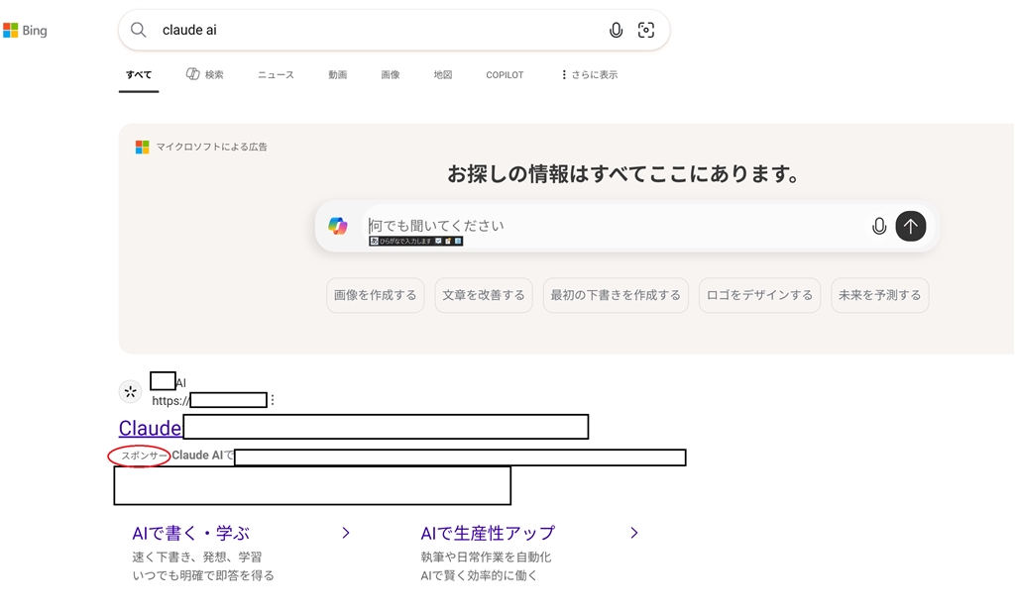The height and width of the screenshot is (608, 1015).
Task: Click the 速く下書き、発想、学習 description
Action: point(197,557)
